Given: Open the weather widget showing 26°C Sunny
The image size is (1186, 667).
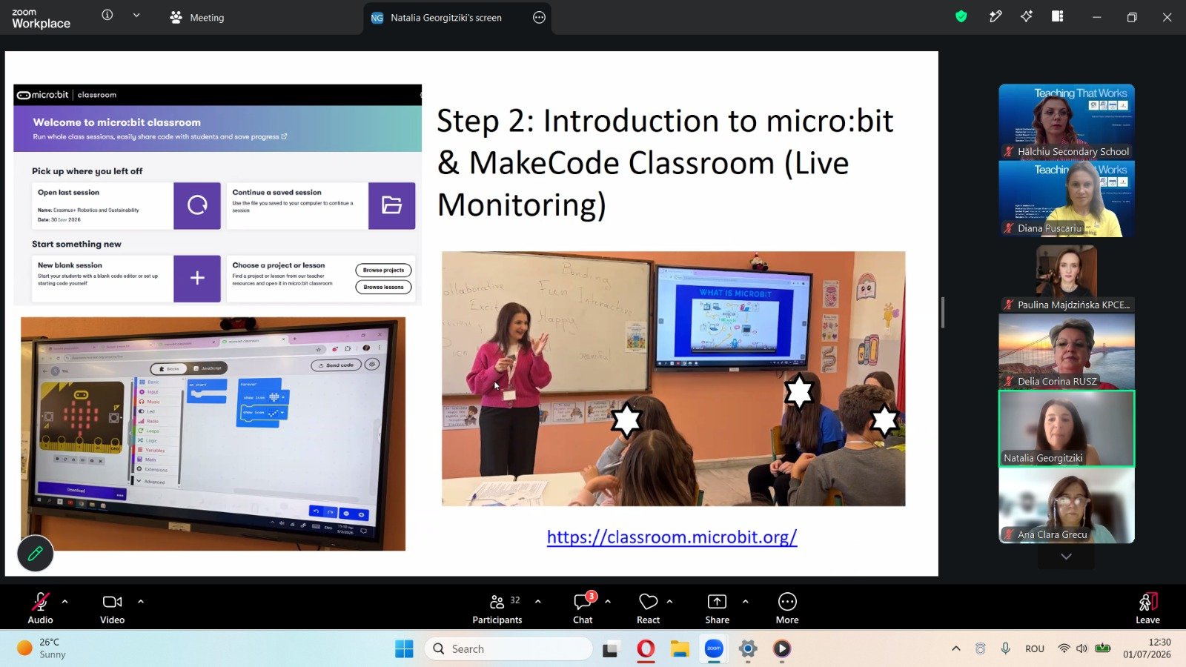Looking at the screenshot, I should [x=42, y=648].
